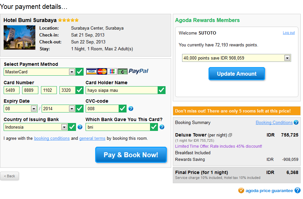303x199 pixels.
Task: Log out of the rewards account
Action: (x=289, y=33)
